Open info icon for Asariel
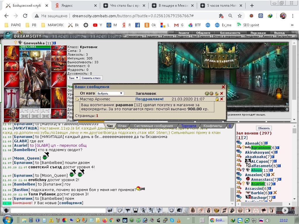299x224 pixels. [x=274, y=184]
